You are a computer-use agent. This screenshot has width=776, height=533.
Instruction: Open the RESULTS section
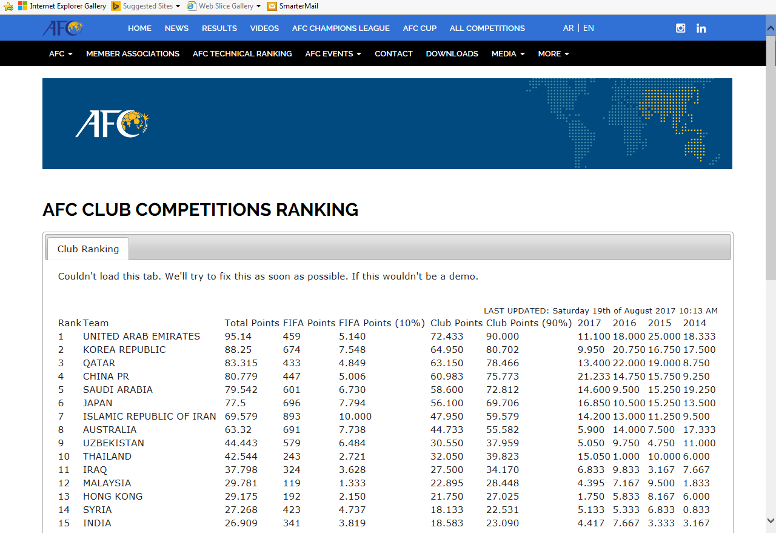coord(219,28)
